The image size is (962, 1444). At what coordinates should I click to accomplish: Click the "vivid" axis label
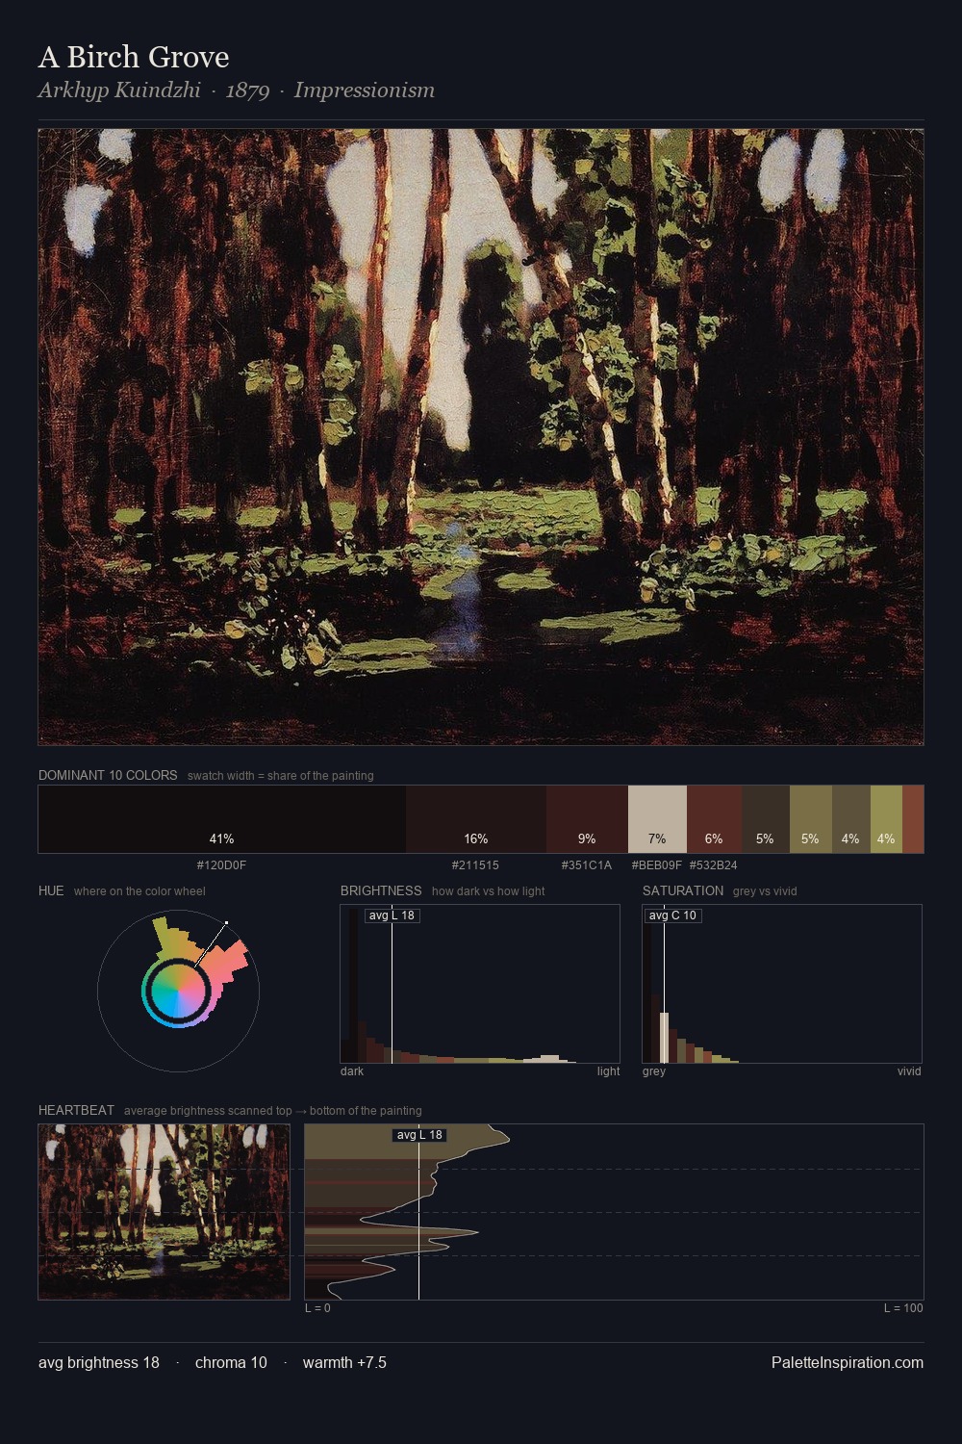909,1071
